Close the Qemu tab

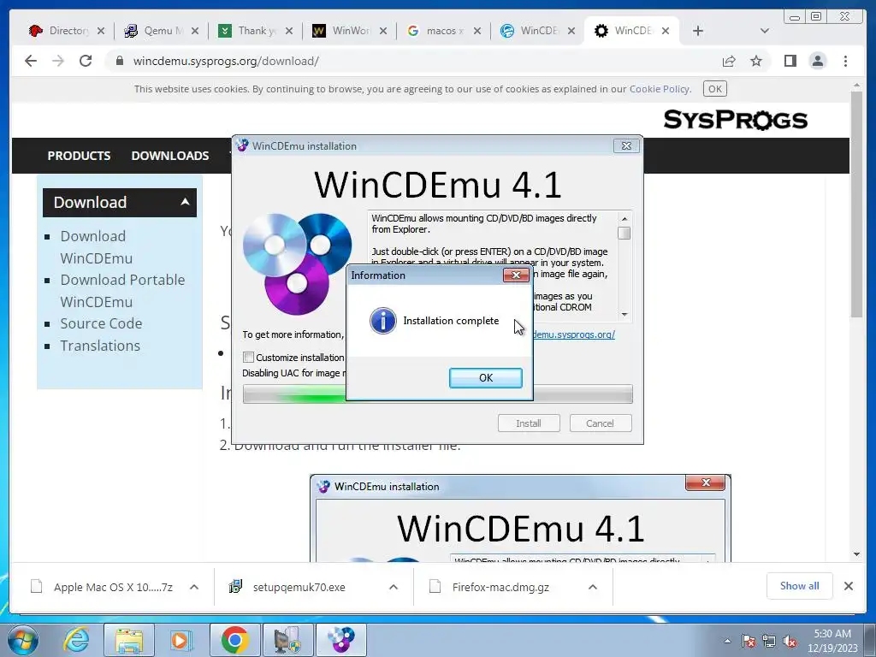coord(194,31)
